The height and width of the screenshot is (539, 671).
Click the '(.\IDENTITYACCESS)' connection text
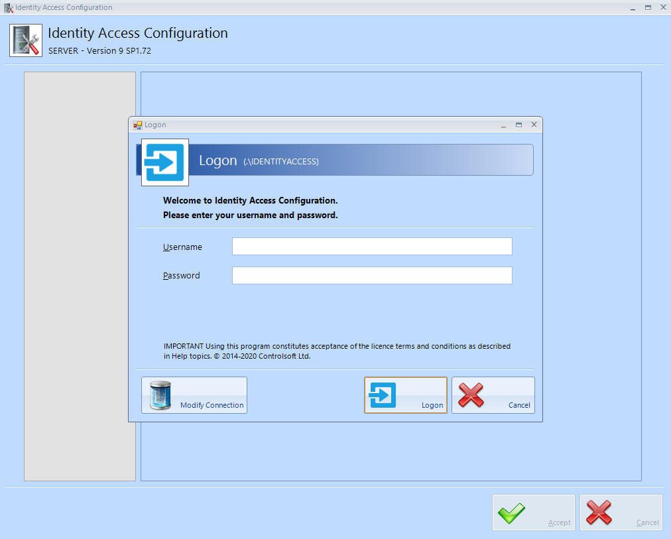tap(281, 162)
